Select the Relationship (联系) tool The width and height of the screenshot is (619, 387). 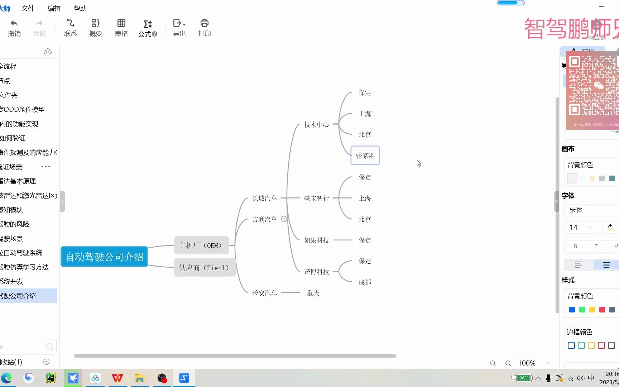71,28
